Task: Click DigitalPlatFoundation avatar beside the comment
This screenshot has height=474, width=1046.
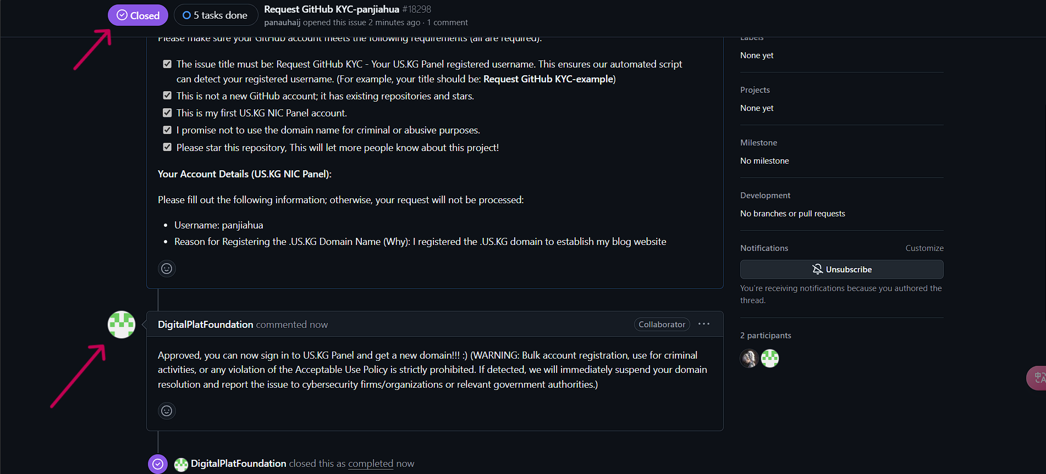Action: [x=122, y=325]
